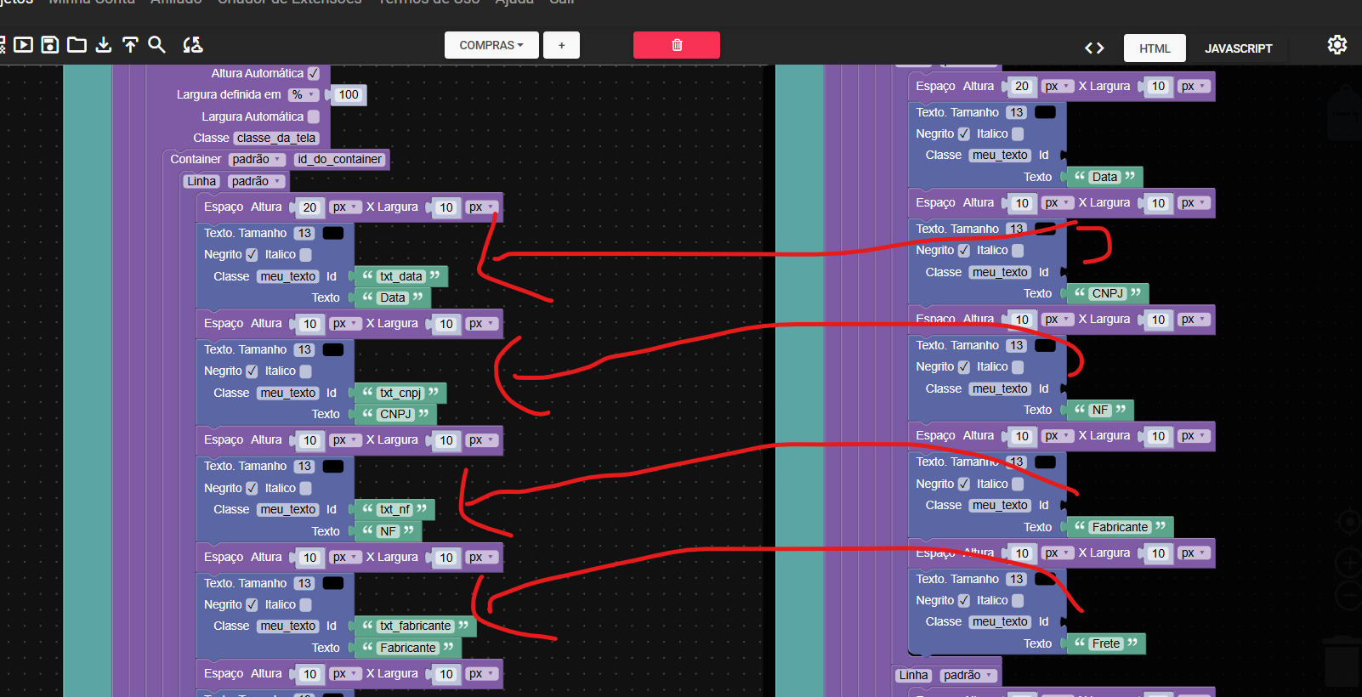Save the project using the floppy disk icon
The width and height of the screenshot is (1362, 697).
pos(50,44)
